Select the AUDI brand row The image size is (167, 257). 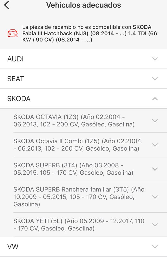(x=16, y=59)
